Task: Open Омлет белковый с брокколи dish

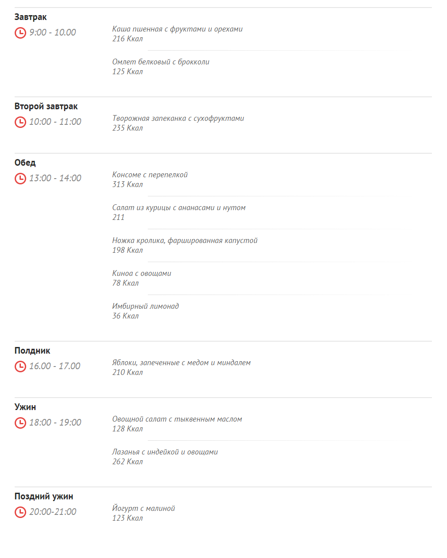Action: click(x=161, y=62)
